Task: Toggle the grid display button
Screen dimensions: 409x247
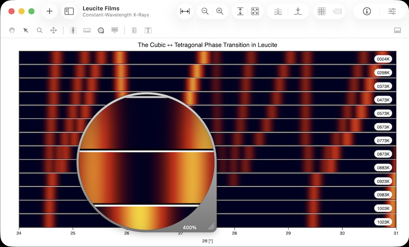Action: (x=321, y=11)
